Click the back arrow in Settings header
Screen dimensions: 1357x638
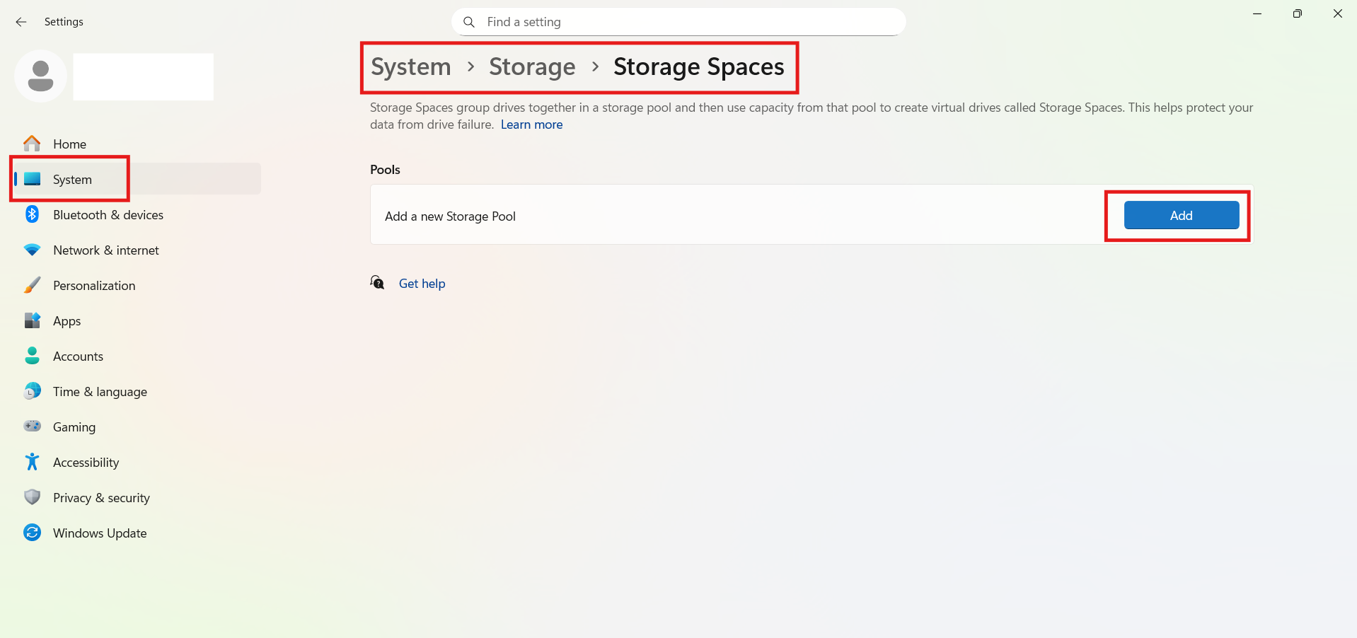pos(21,22)
